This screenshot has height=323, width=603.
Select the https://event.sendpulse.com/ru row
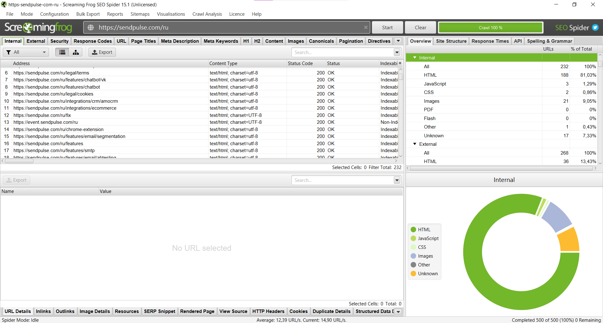(x=199, y=122)
